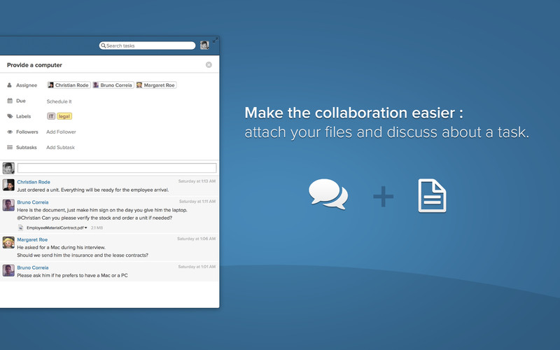Click the Subtasks list icon
The height and width of the screenshot is (350, 560).
pyautogui.click(x=10, y=147)
